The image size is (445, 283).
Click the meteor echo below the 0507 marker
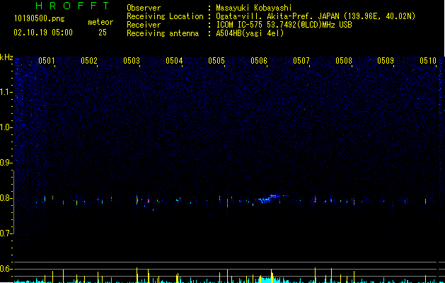(315, 200)
